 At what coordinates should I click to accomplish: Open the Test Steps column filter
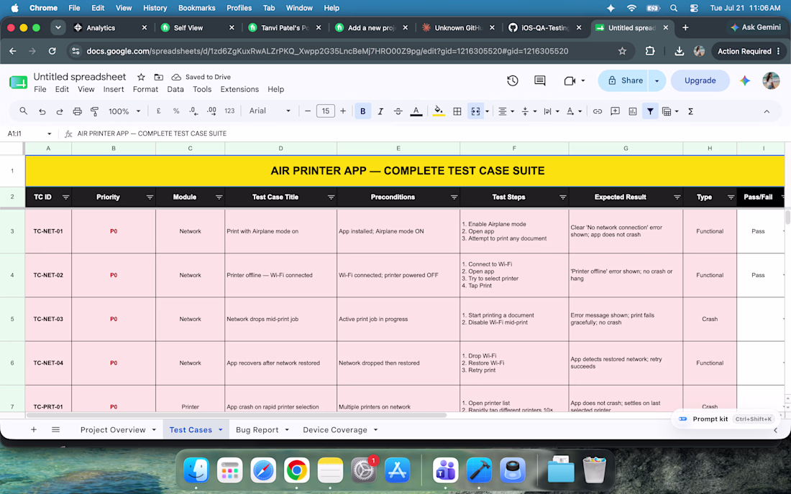(562, 197)
